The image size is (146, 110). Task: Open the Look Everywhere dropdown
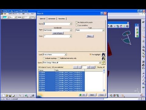pyautogui.click(x=66, y=54)
